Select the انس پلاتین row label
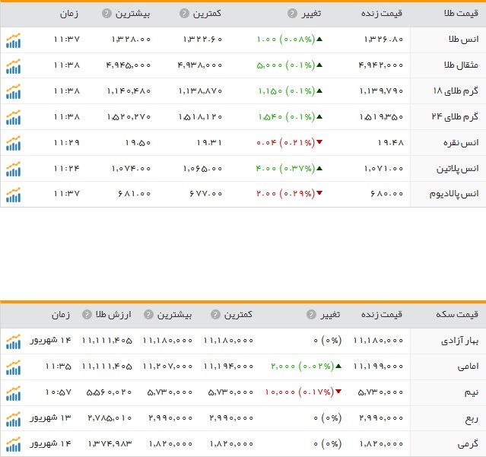Image resolution: width=486 pixels, height=457 pixels. [458, 169]
